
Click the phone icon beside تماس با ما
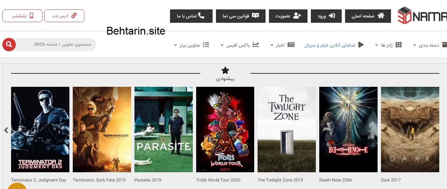point(202,16)
